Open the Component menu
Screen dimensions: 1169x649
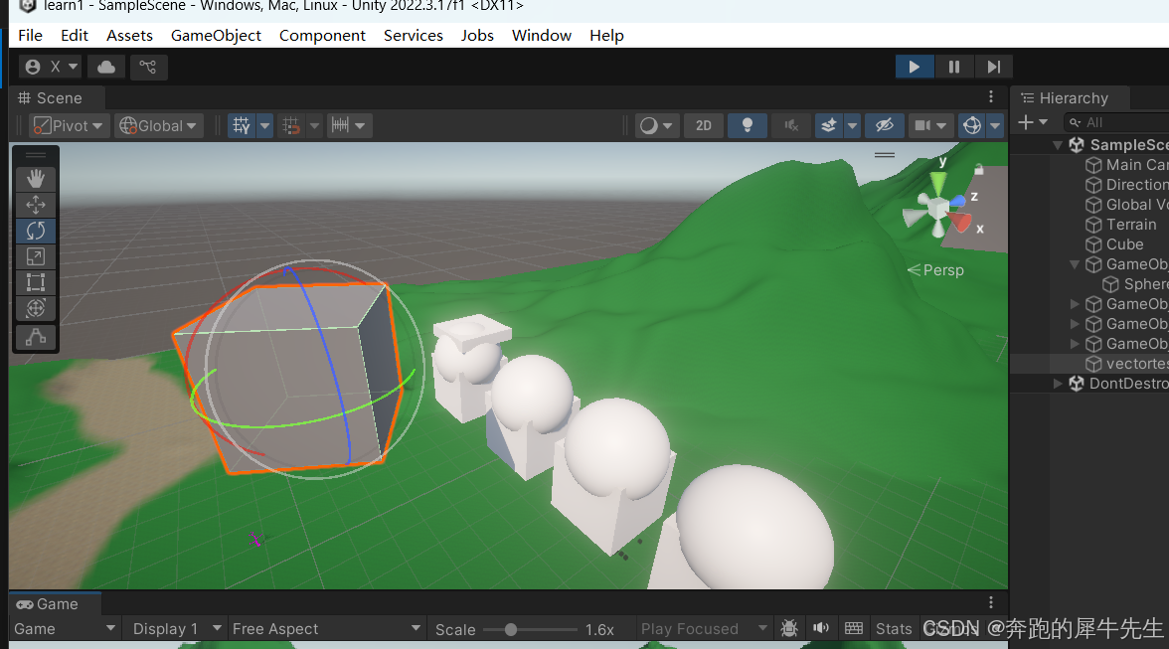(x=322, y=35)
